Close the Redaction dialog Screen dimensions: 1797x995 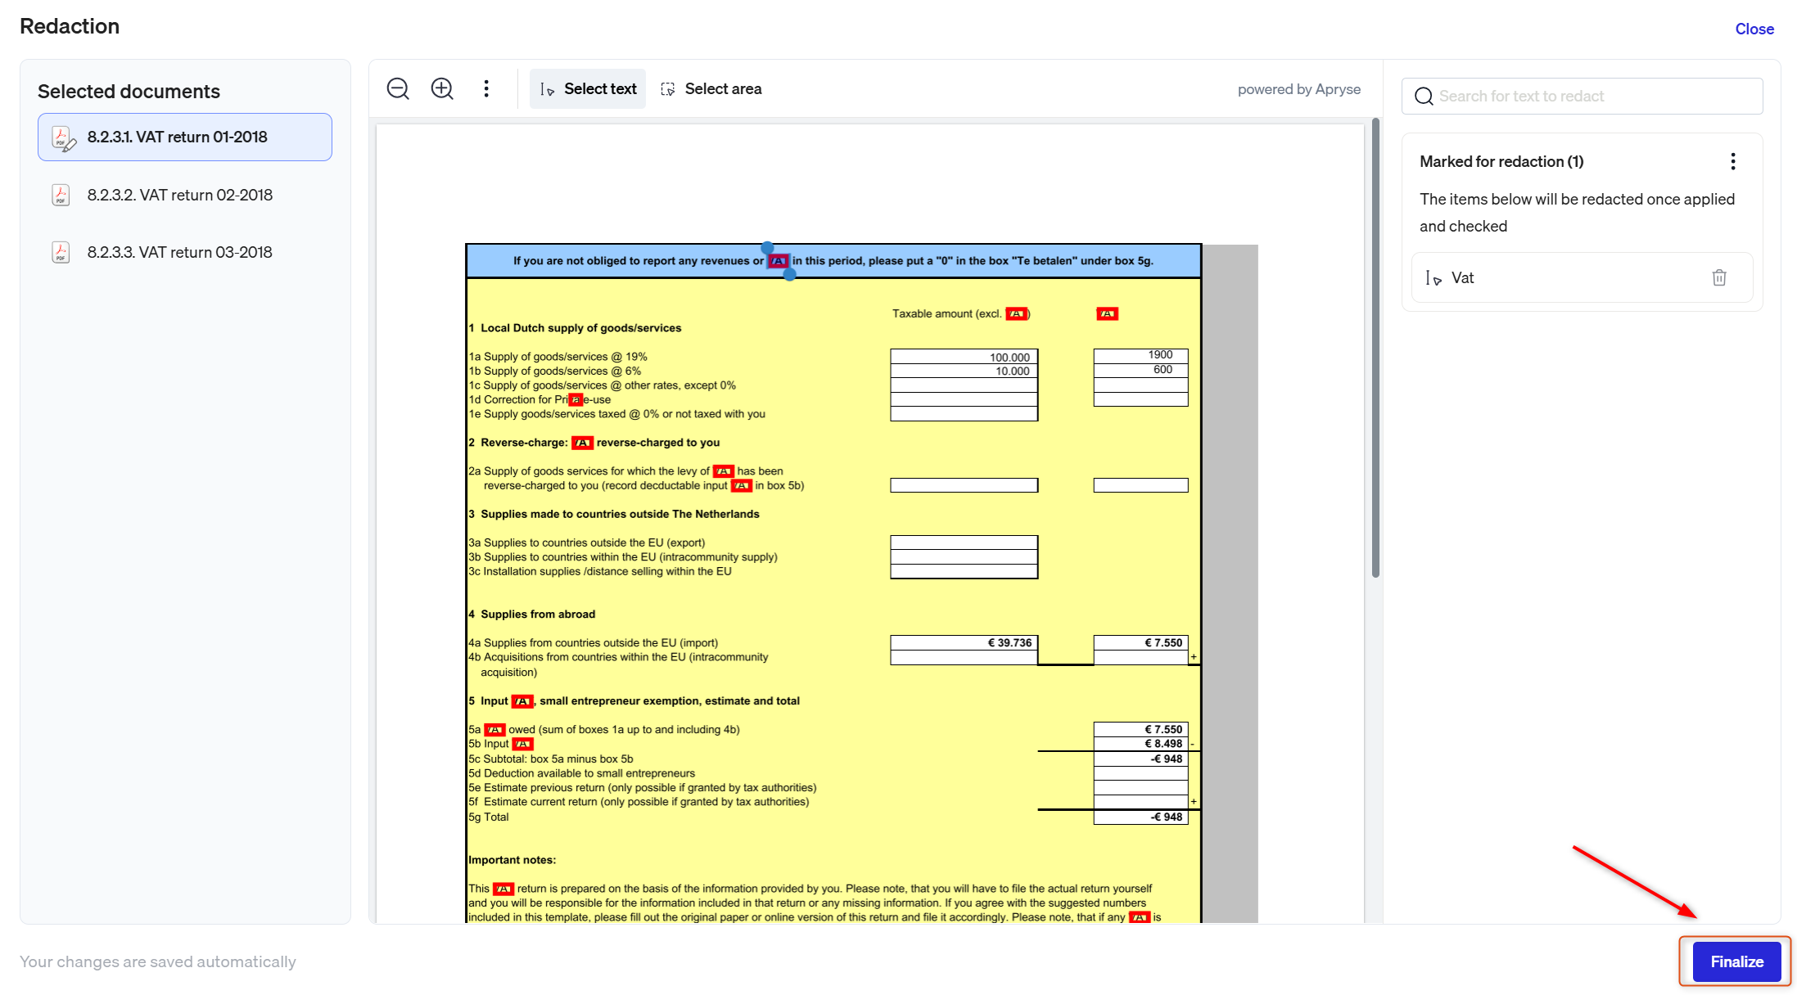click(x=1754, y=29)
